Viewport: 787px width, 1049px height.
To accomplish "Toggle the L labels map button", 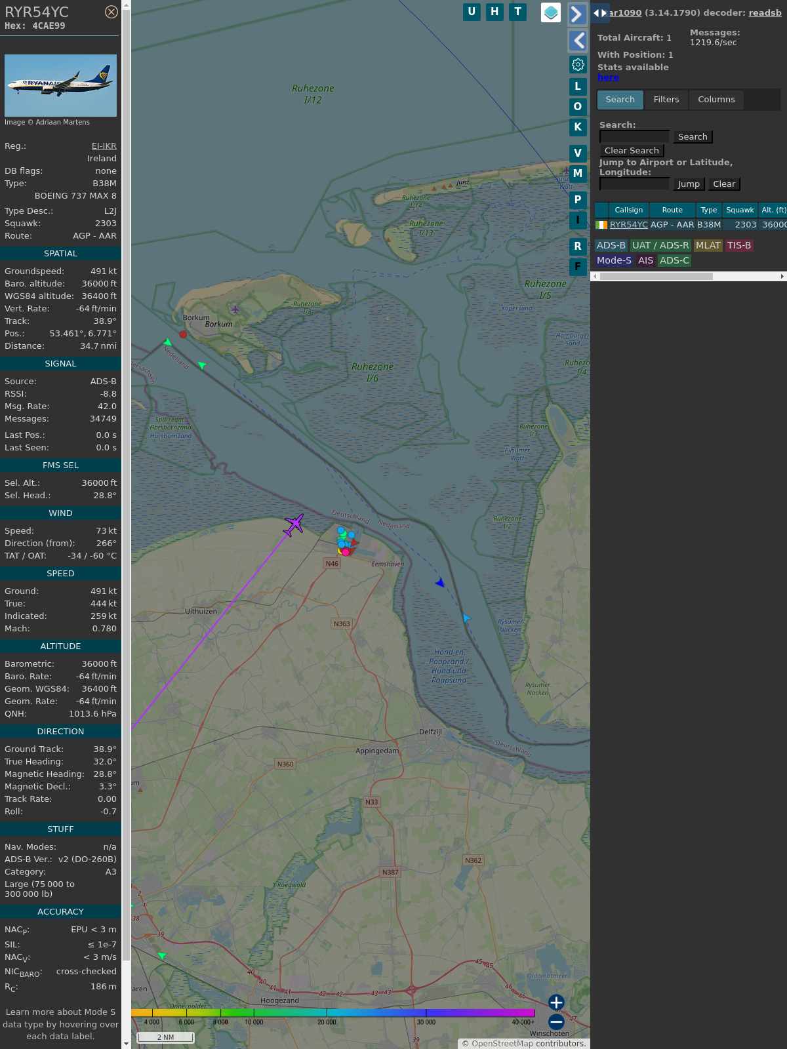I will click(578, 87).
